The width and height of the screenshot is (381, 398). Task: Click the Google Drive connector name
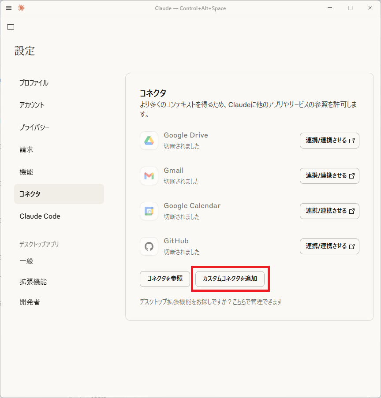pyautogui.click(x=186, y=136)
